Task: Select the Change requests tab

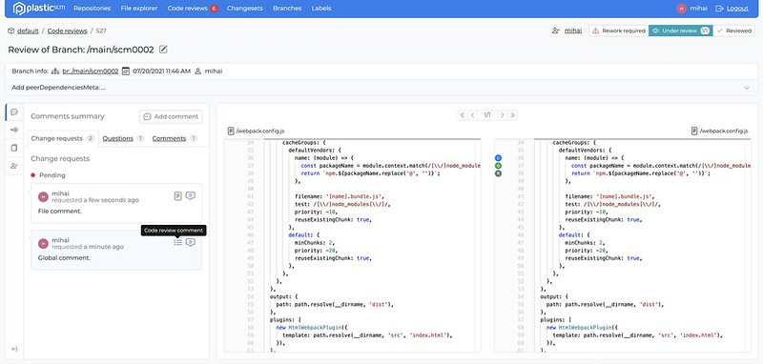Action: coord(63,138)
